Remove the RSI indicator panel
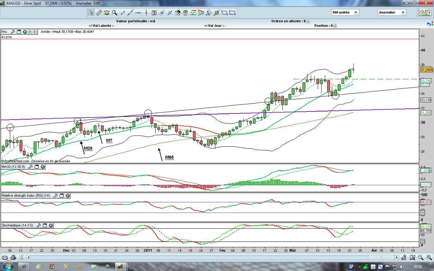434x271 pixels. pyautogui.click(x=67, y=195)
